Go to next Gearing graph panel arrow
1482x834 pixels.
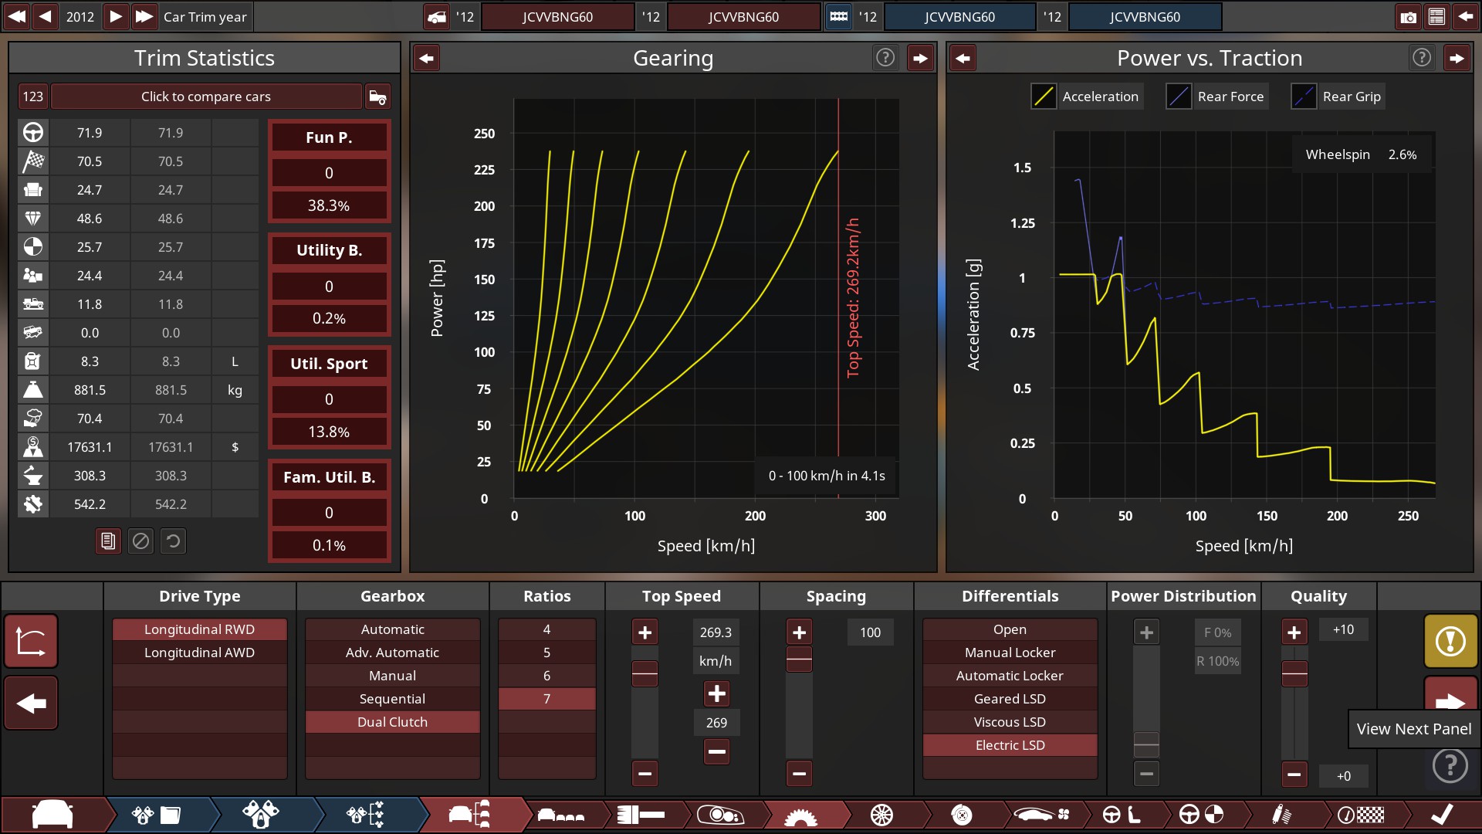[x=920, y=58]
